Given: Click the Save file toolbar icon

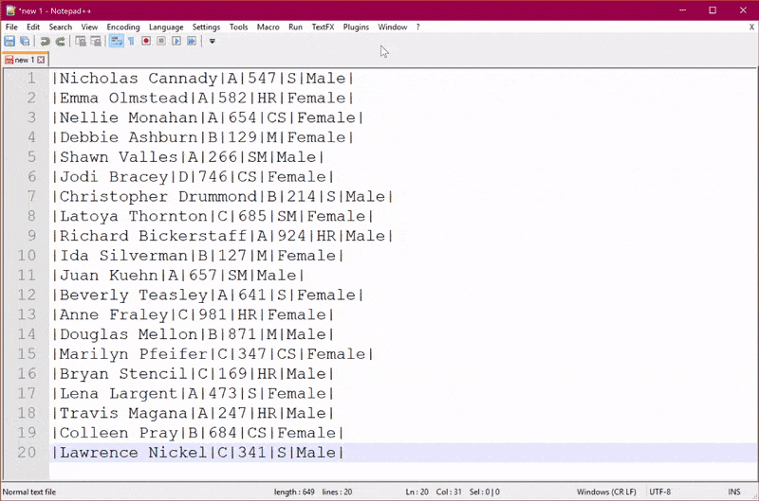Looking at the screenshot, I should tap(9, 42).
